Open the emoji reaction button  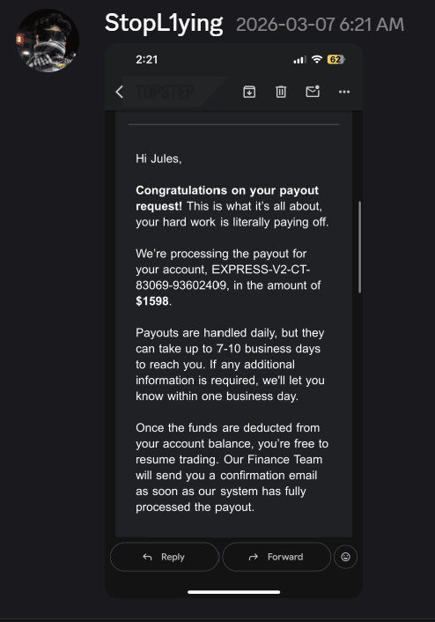pos(345,557)
